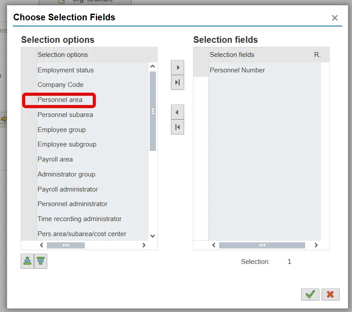Viewport: 352px width, 312px height.
Task: Select Personnel Number in Selection fields
Action: pos(237,70)
